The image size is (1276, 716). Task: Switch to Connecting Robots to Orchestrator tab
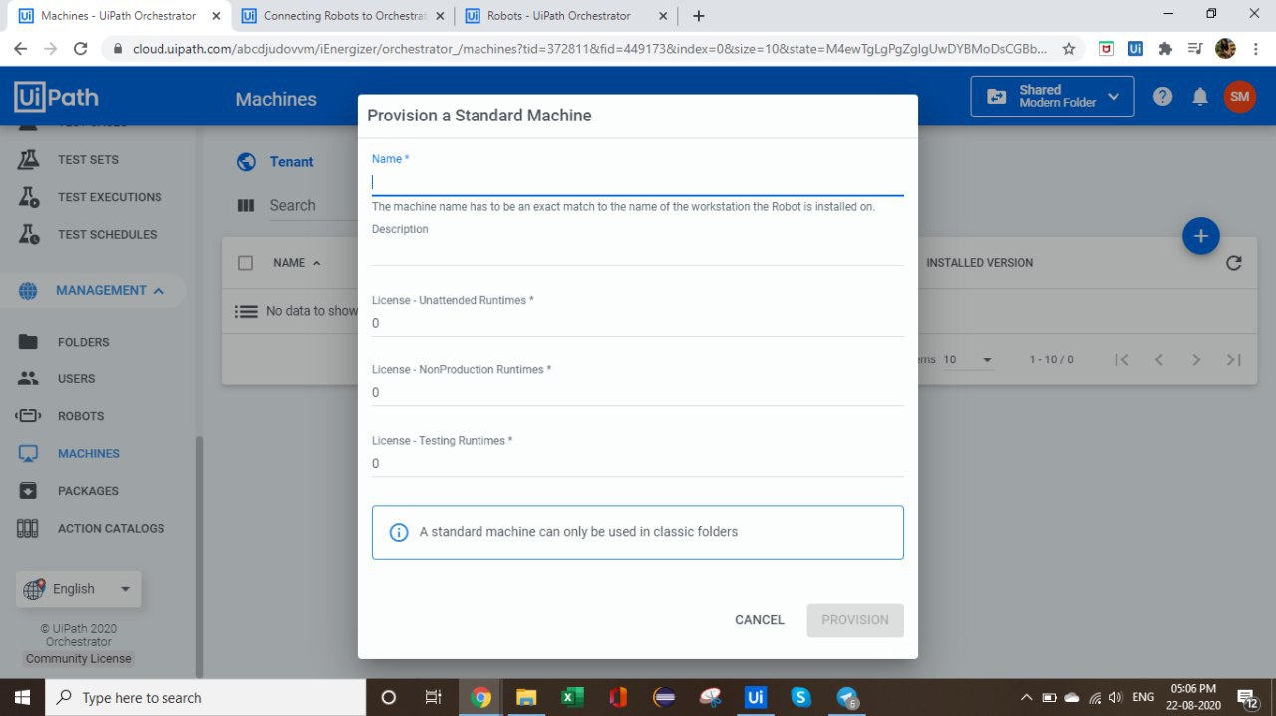(x=343, y=16)
